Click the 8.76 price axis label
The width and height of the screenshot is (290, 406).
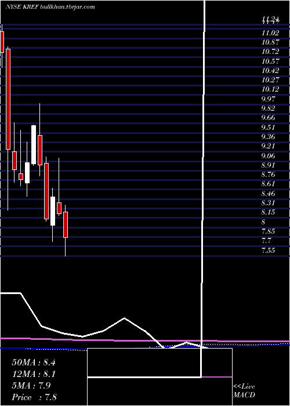click(x=269, y=175)
